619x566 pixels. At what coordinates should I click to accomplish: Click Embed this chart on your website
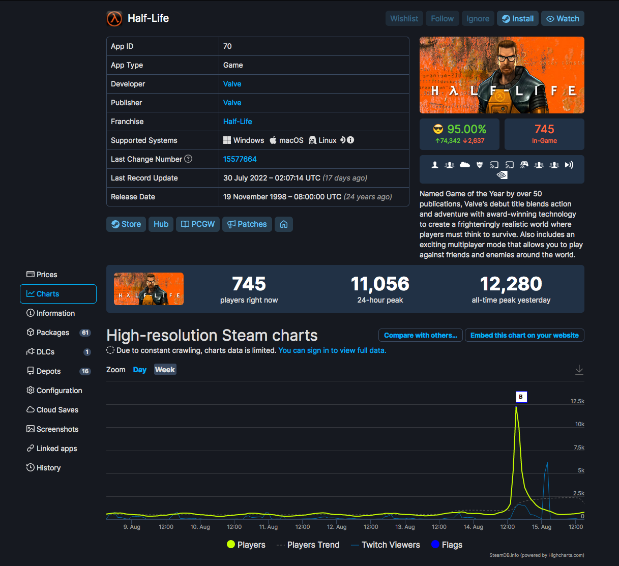524,335
